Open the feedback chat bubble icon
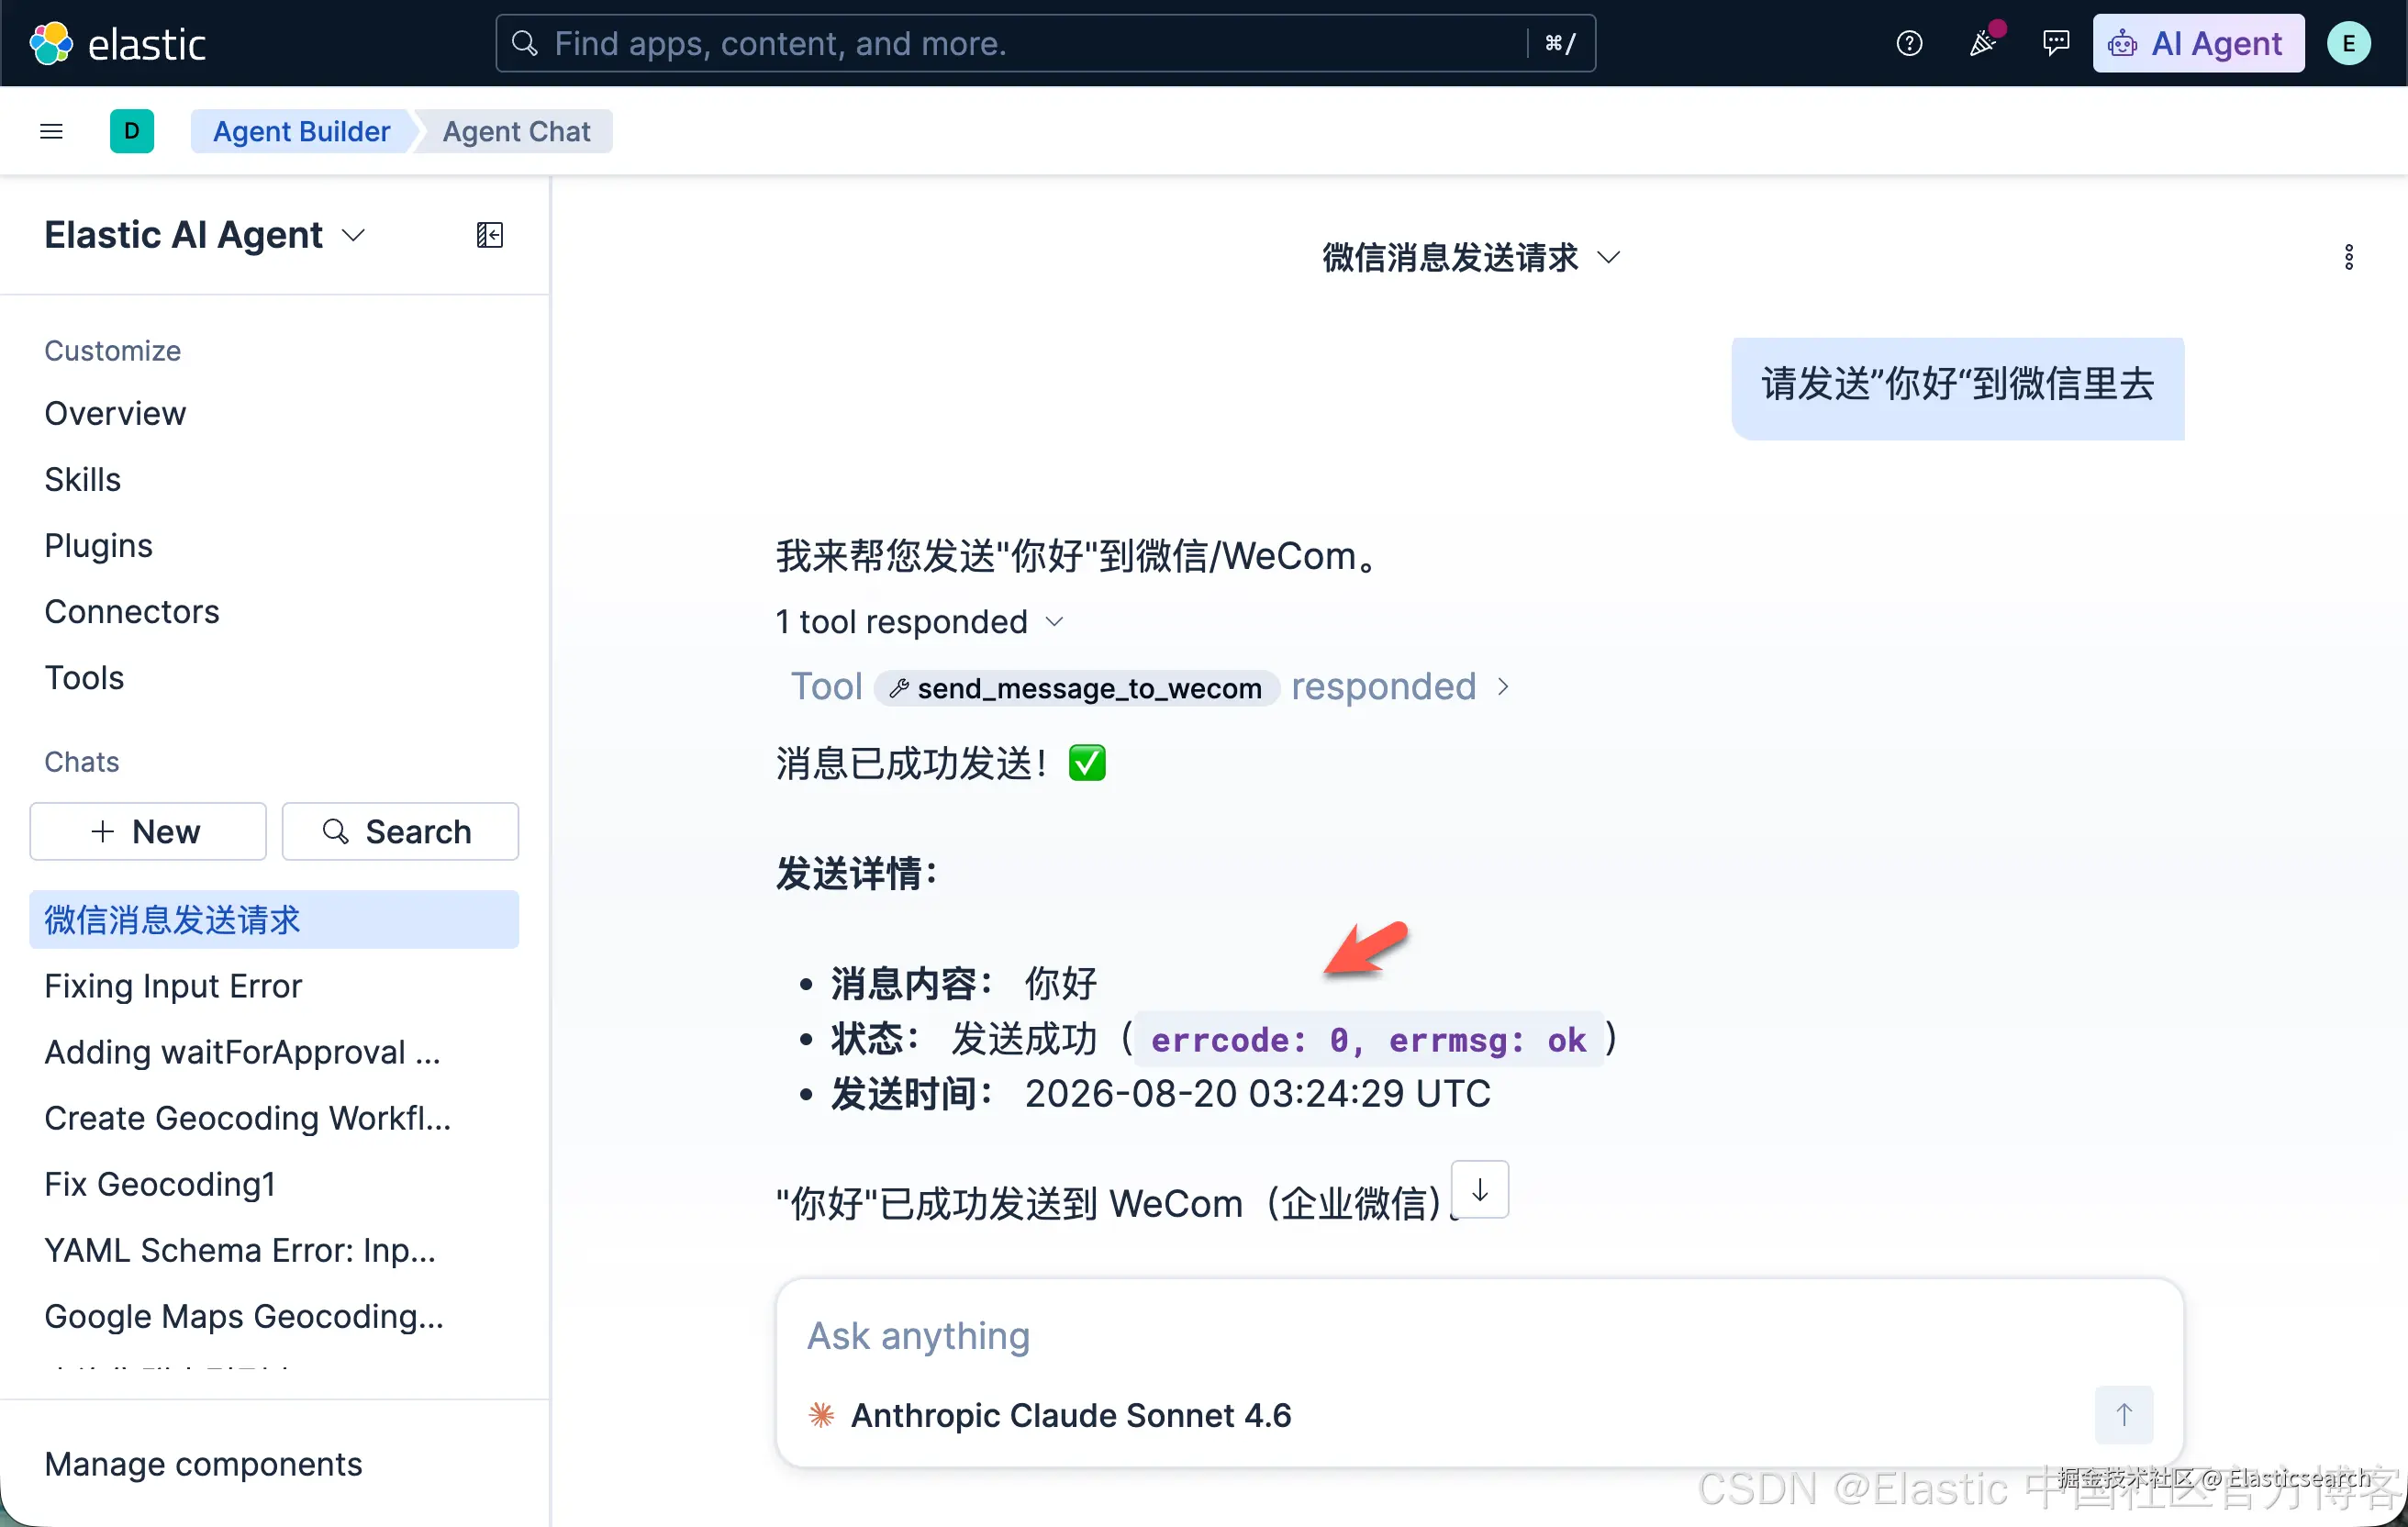This screenshot has width=2408, height=1527. tap(2056, 43)
